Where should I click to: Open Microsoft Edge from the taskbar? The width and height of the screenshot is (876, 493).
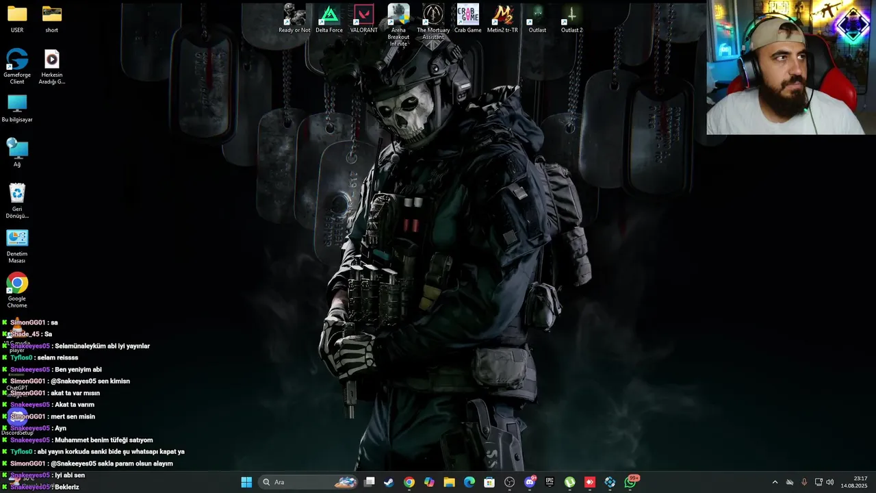click(469, 482)
